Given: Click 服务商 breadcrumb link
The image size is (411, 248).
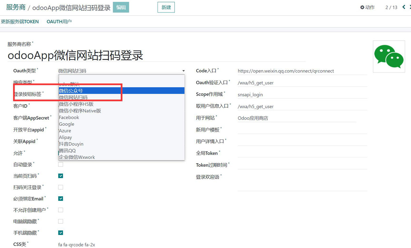Looking at the screenshot, I should pyautogui.click(x=16, y=7).
